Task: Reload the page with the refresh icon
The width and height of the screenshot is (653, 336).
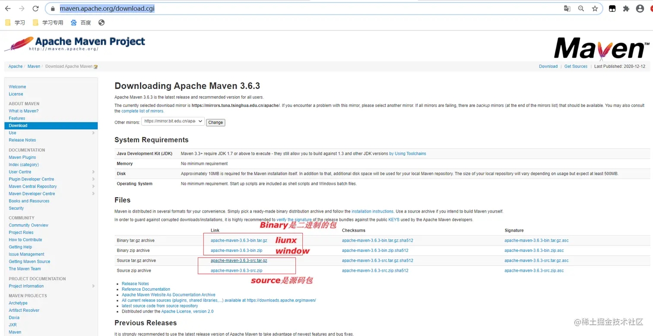Action: [36, 9]
